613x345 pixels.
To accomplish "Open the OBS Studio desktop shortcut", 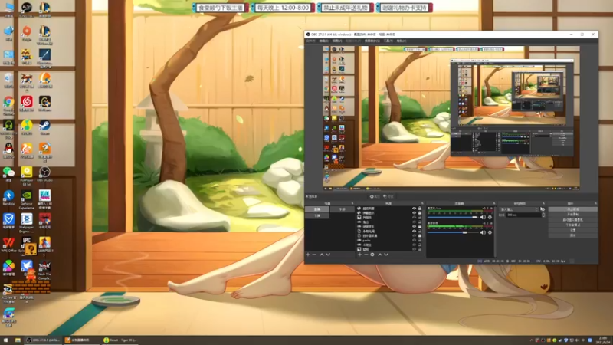I will (44, 175).
